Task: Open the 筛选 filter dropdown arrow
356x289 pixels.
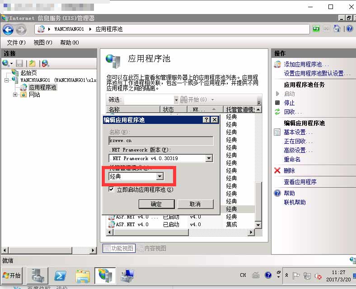Action: pos(176,100)
